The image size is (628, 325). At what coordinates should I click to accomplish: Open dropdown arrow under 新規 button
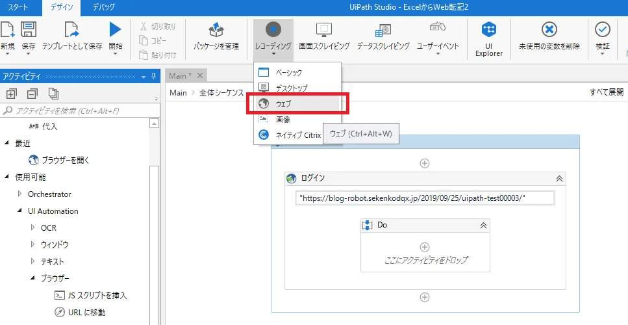[7, 54]
